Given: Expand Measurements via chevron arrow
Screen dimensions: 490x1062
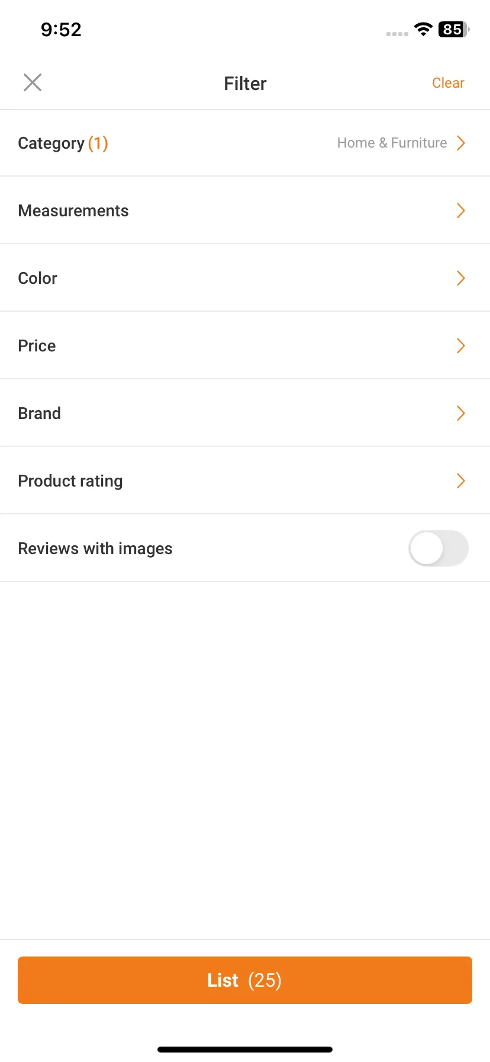Looking at the screenshot, I should pos(461,210).
